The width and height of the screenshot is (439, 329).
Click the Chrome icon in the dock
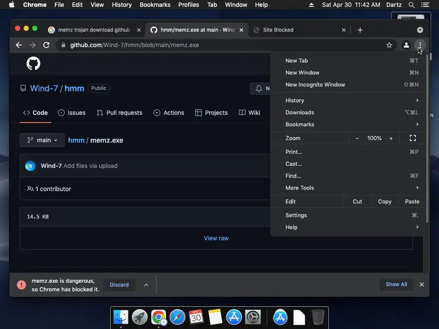click(159, 317)
